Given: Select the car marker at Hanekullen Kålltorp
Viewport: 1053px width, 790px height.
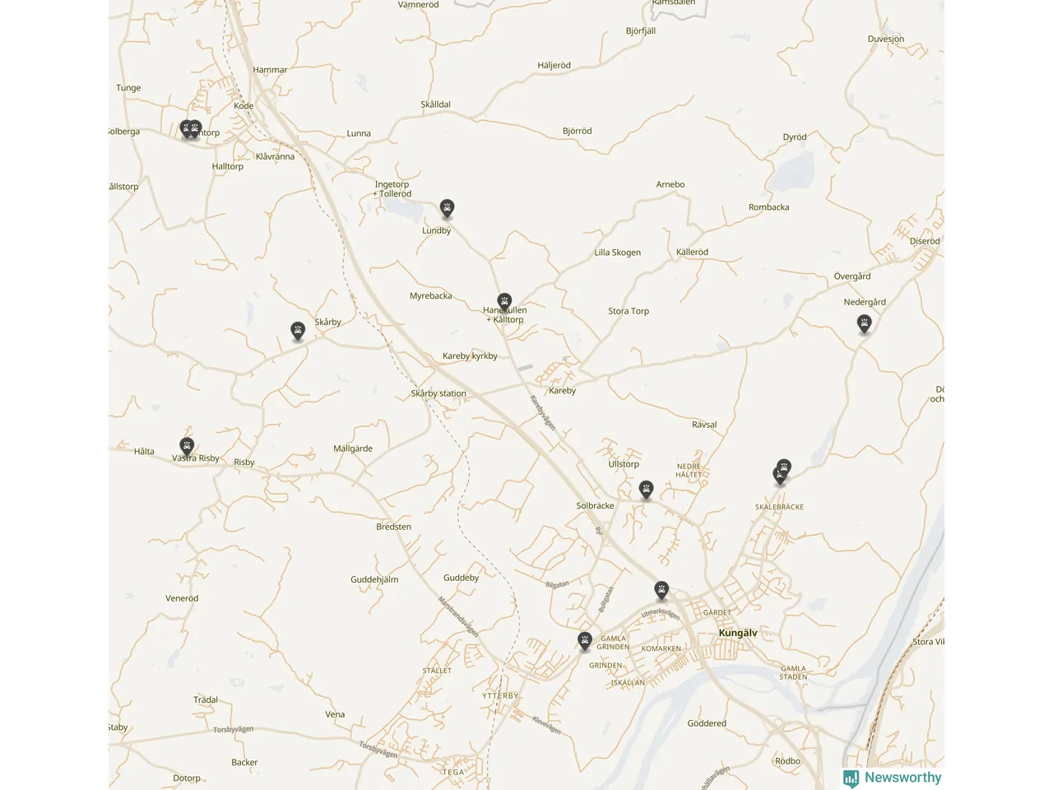Looking at the screenshot, I should [x=504, y=302].
